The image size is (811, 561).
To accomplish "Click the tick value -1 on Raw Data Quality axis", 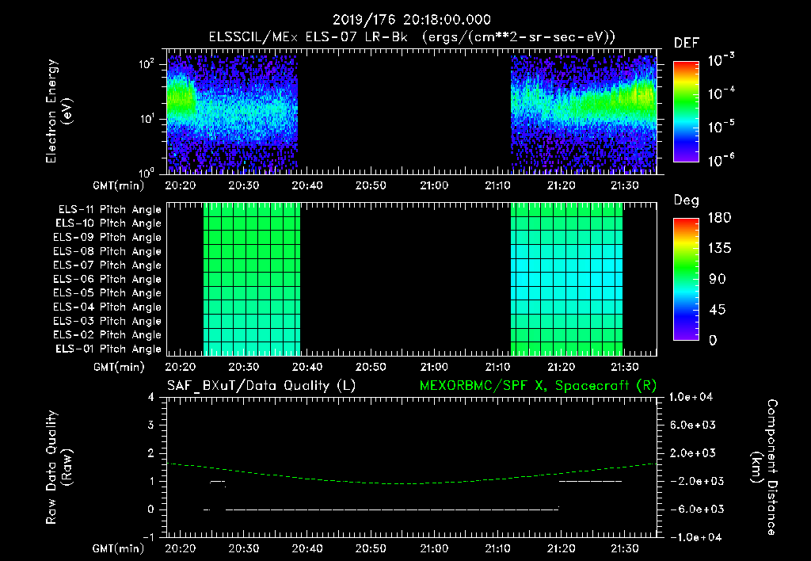I will click(148, 537).
